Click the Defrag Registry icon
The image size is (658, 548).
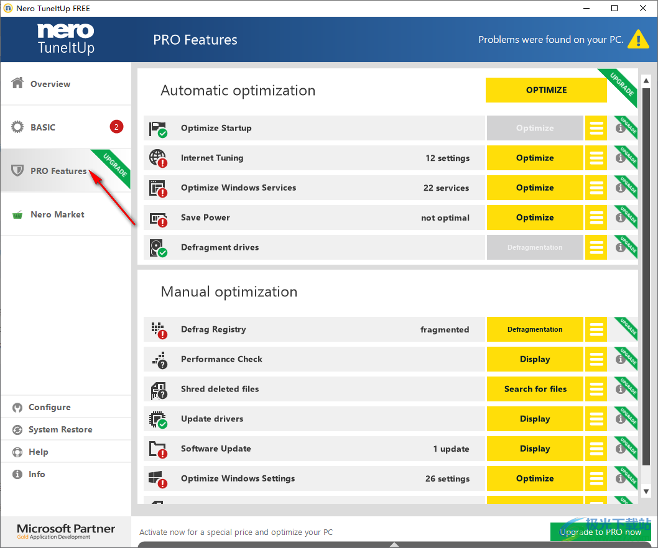tap(159, 331)
